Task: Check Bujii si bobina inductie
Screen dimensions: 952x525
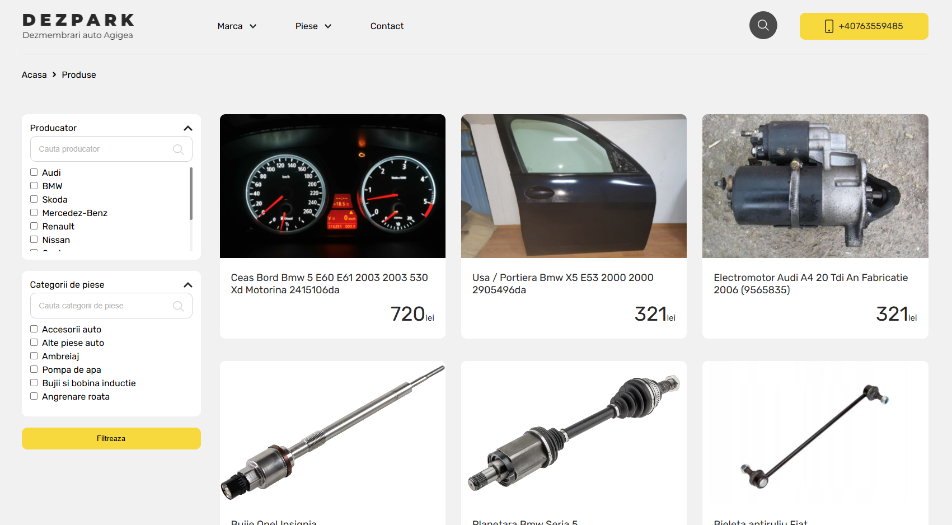Action: tap(34, 383)
